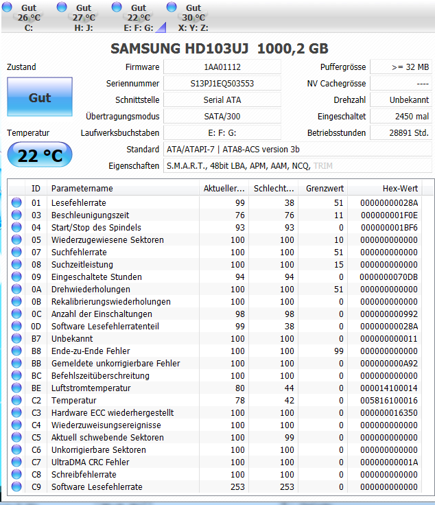The image size is (435, 505).
Task: Click the status orb for Beschleunigungszeit row
Action: (16, 215)
